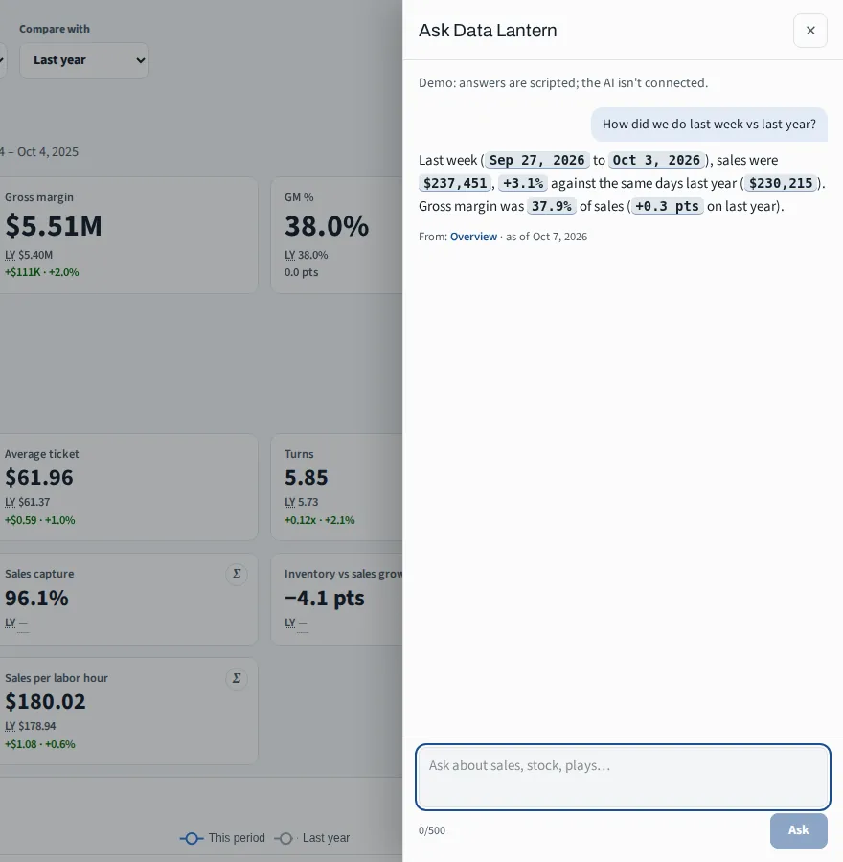Select the +3.1% change chip
843x862 pixels.
tap(523, 184)
